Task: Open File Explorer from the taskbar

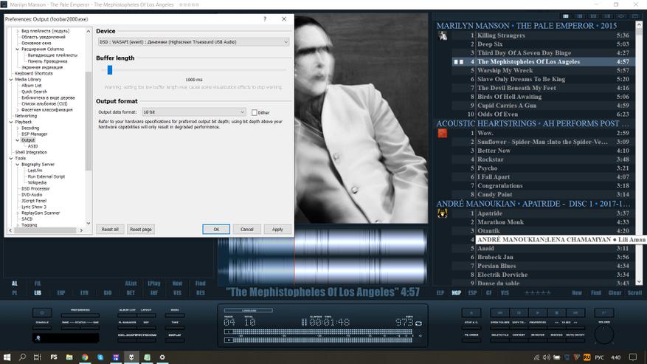Action: pyautogui.click(x=69, y=357)
